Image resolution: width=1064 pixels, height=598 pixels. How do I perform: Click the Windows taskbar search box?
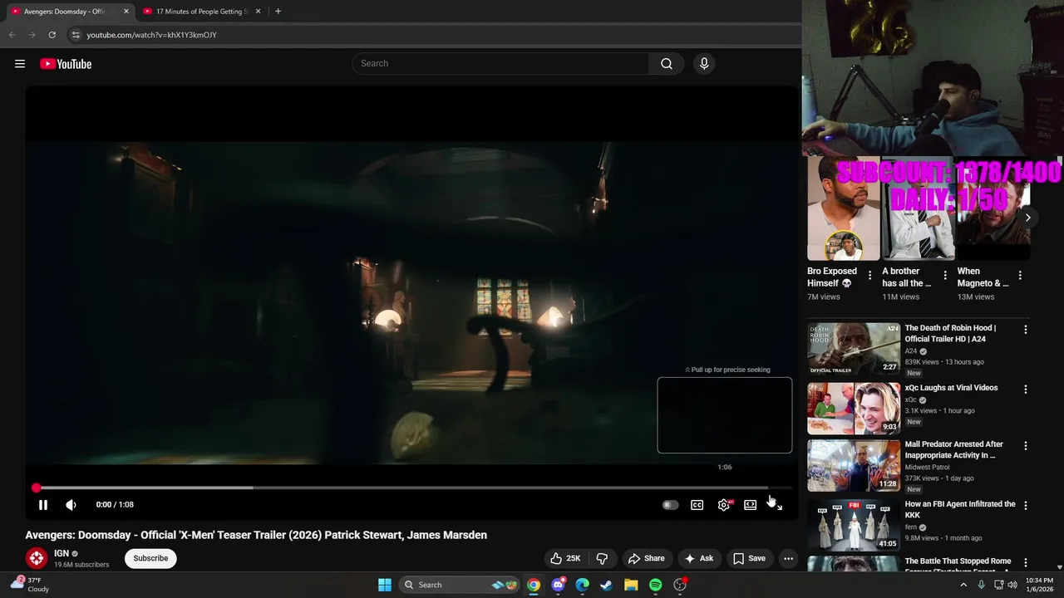(x=459, y=585)
